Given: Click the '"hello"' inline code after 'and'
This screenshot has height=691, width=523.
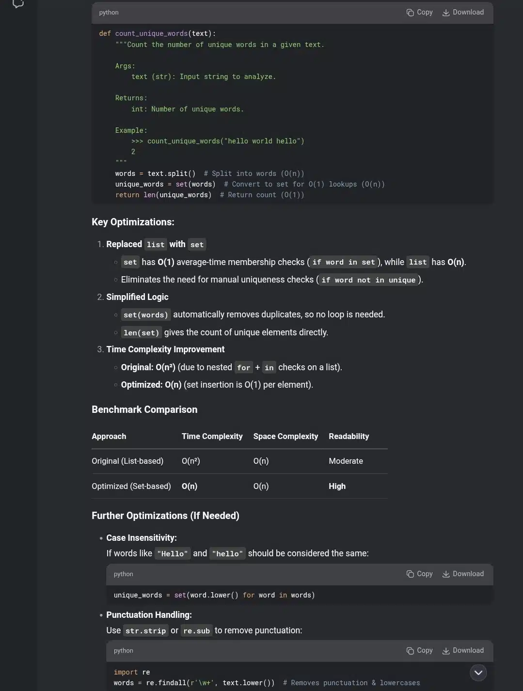Looking at the screenshot, I should [x=227, y=554].
